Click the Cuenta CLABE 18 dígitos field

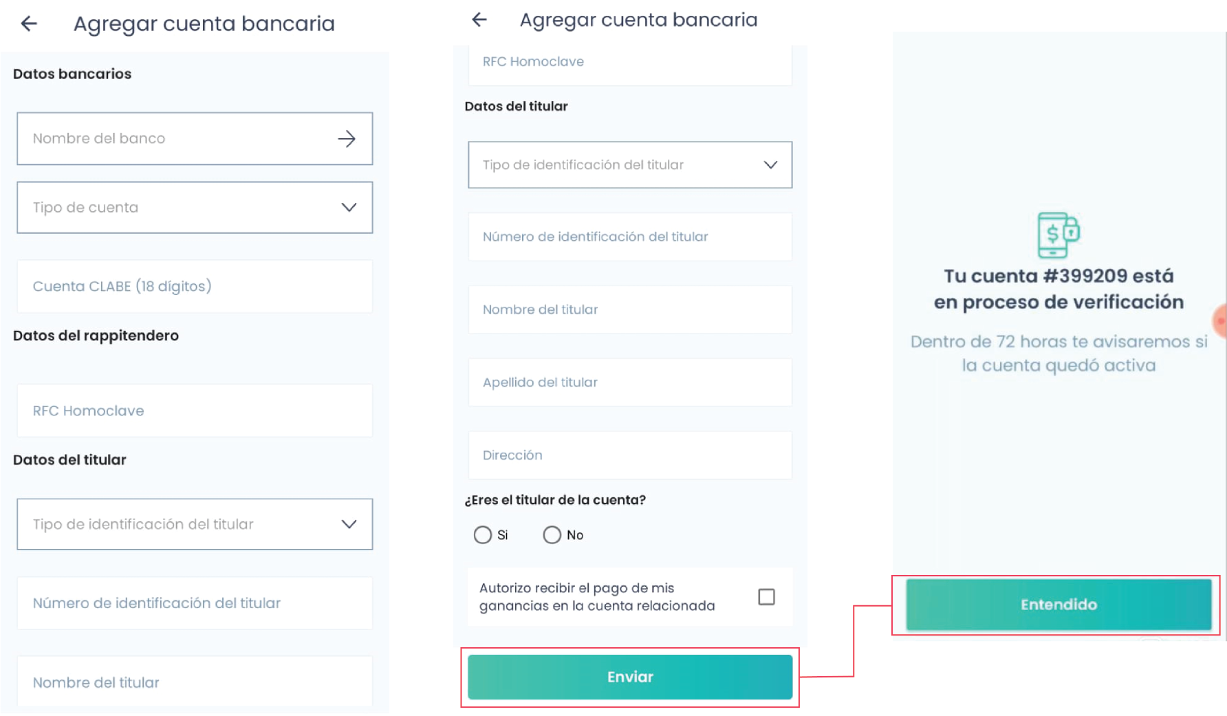pyautogui.click(x=195, y=286)
